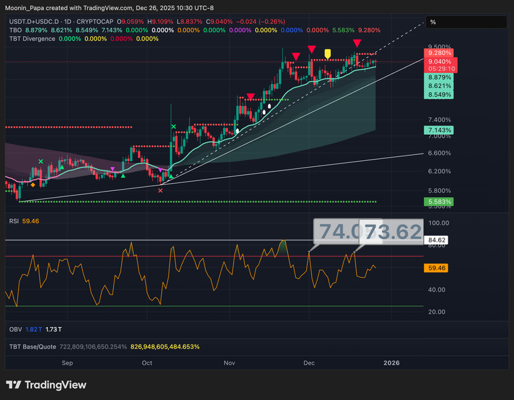Viewport: 514px width, 400px height.
Task: Click the 2026 label on the time axis
Action: (391, 363)
